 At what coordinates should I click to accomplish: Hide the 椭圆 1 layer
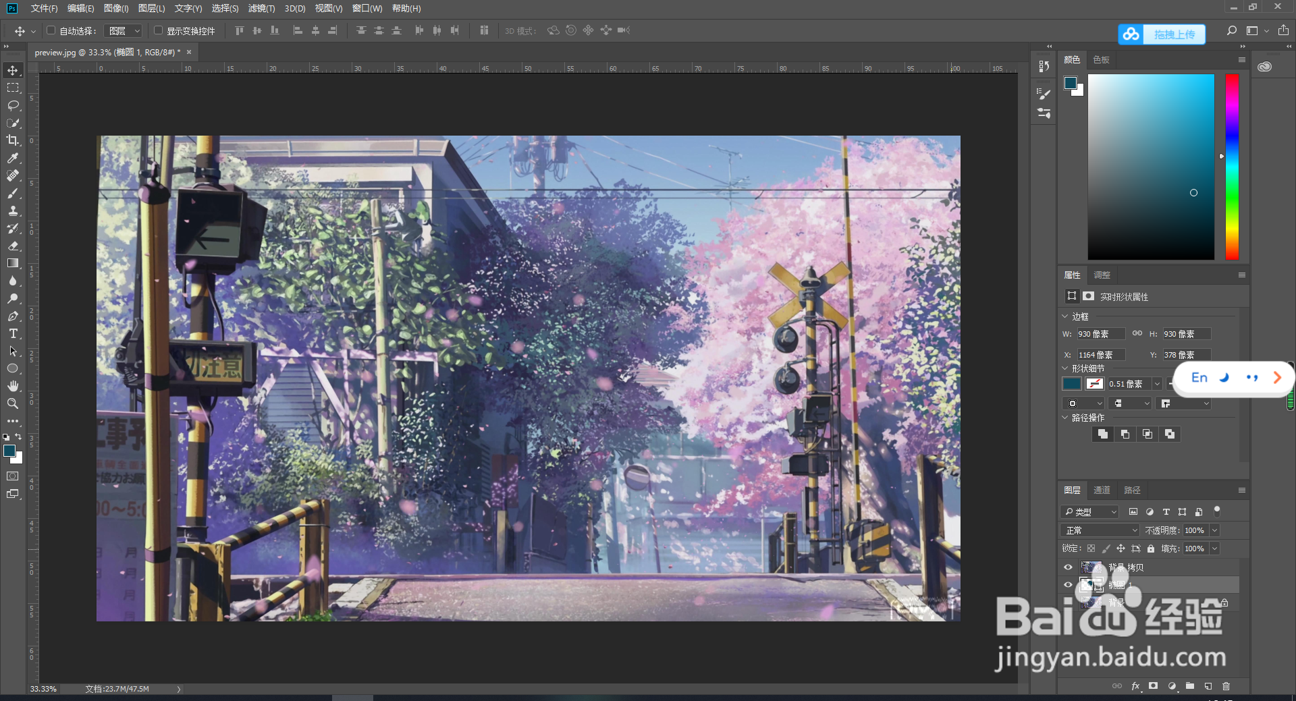pyautogui.click(x=1068, y=585)
